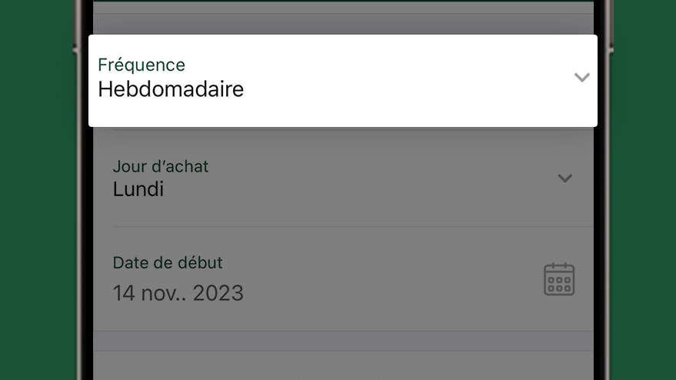Click the gray section below Date de début
Screen dimensions: 676x380
[343, 341]
